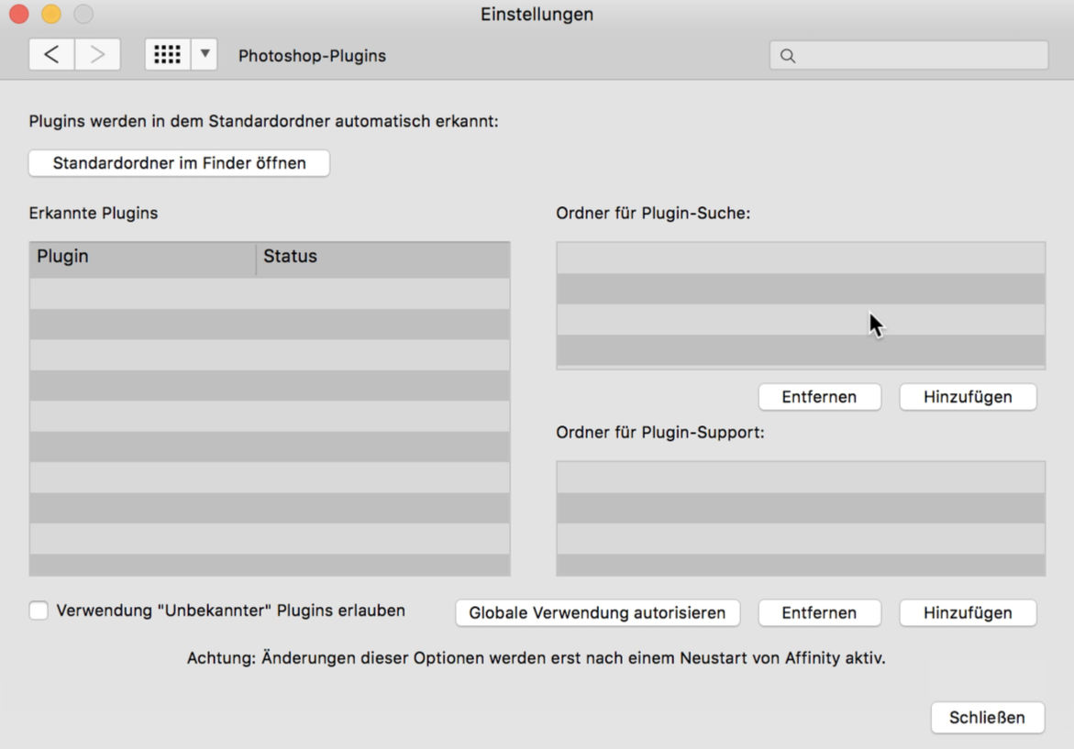Click Globale Verwendung autorisieren
1074x749 pixels.
click(x=597, y=612)
